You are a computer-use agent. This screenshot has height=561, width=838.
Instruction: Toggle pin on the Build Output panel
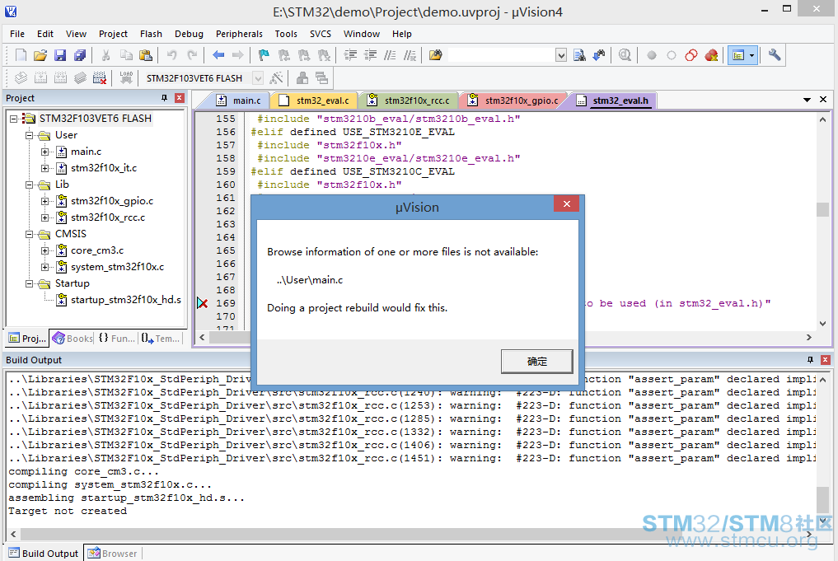(x=810, y=360)
